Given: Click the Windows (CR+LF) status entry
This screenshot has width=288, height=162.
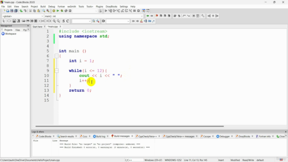Looking at the screenshot, I should 153,160.
